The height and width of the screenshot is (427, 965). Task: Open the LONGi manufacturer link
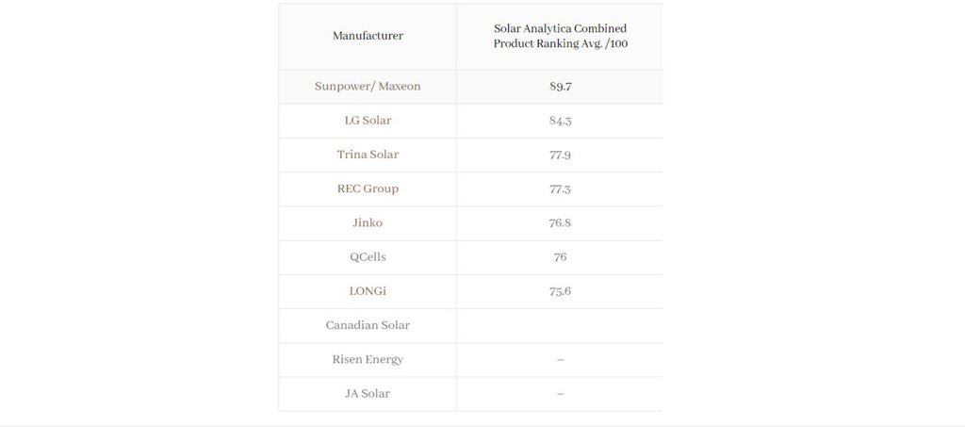368,291
